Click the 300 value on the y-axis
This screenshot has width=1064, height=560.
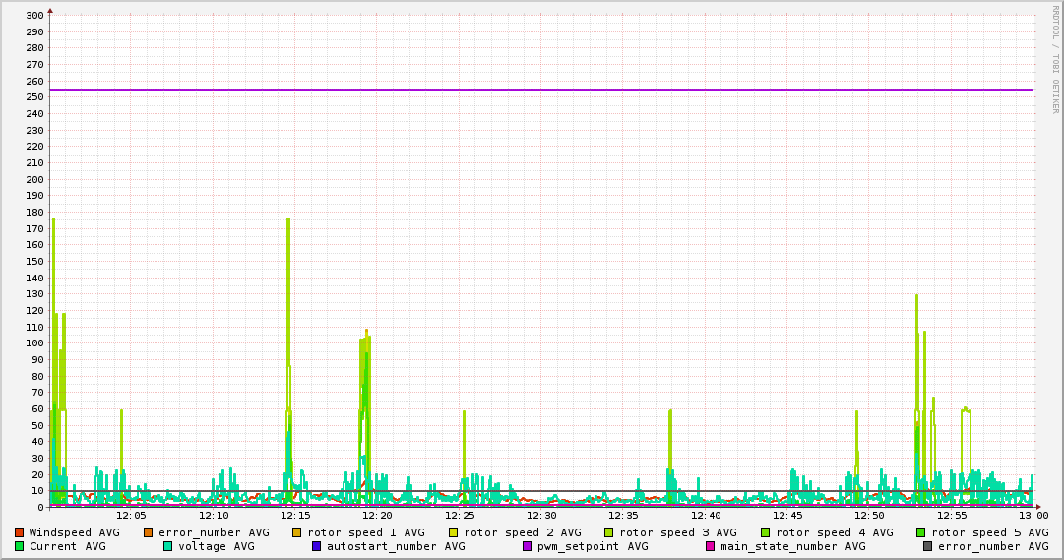[x=34, y=16]
